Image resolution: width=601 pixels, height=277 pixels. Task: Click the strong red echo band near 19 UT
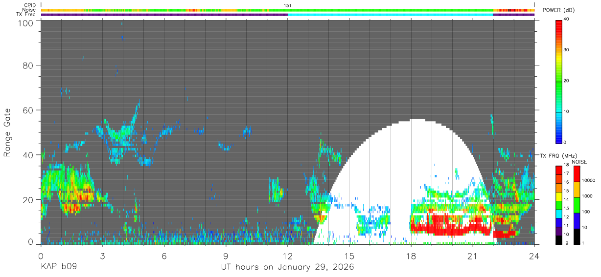coord(450,228)
